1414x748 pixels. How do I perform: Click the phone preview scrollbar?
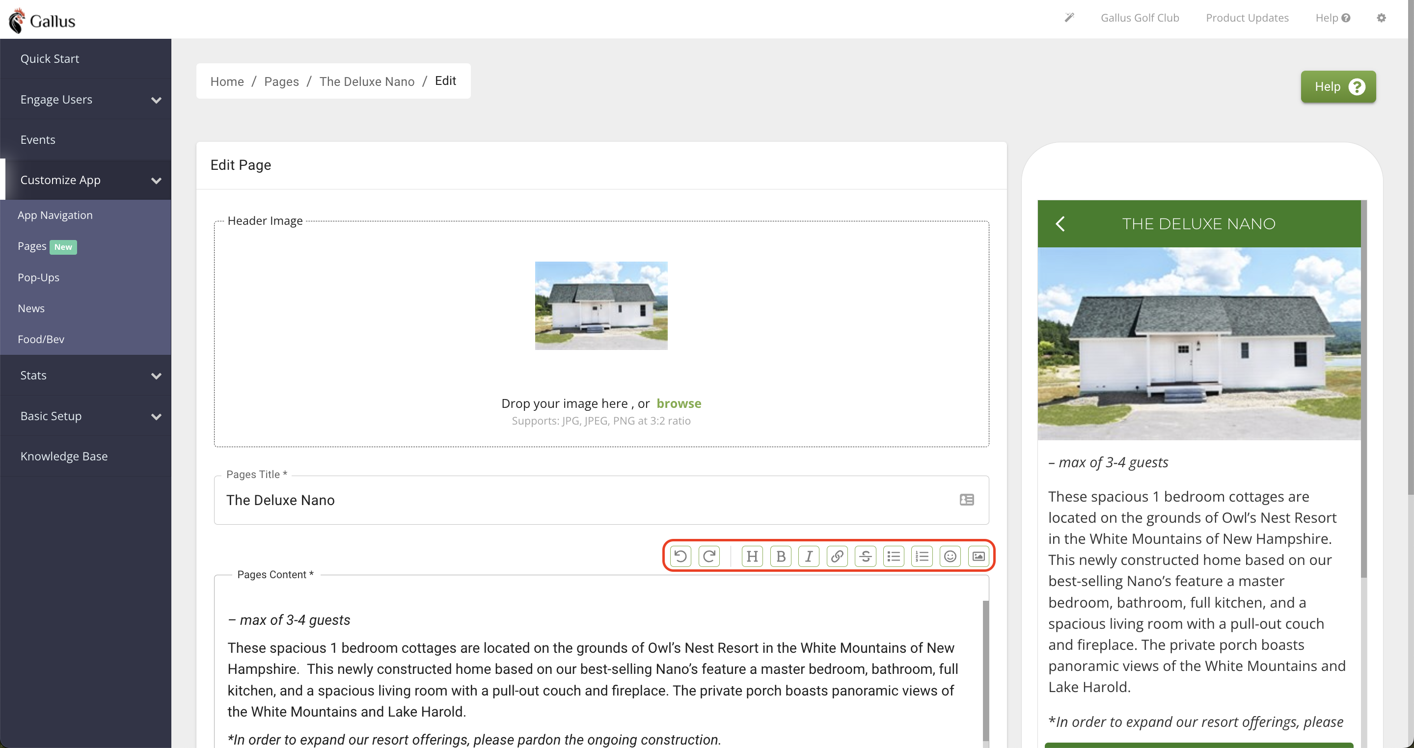tap(1363, 389)
